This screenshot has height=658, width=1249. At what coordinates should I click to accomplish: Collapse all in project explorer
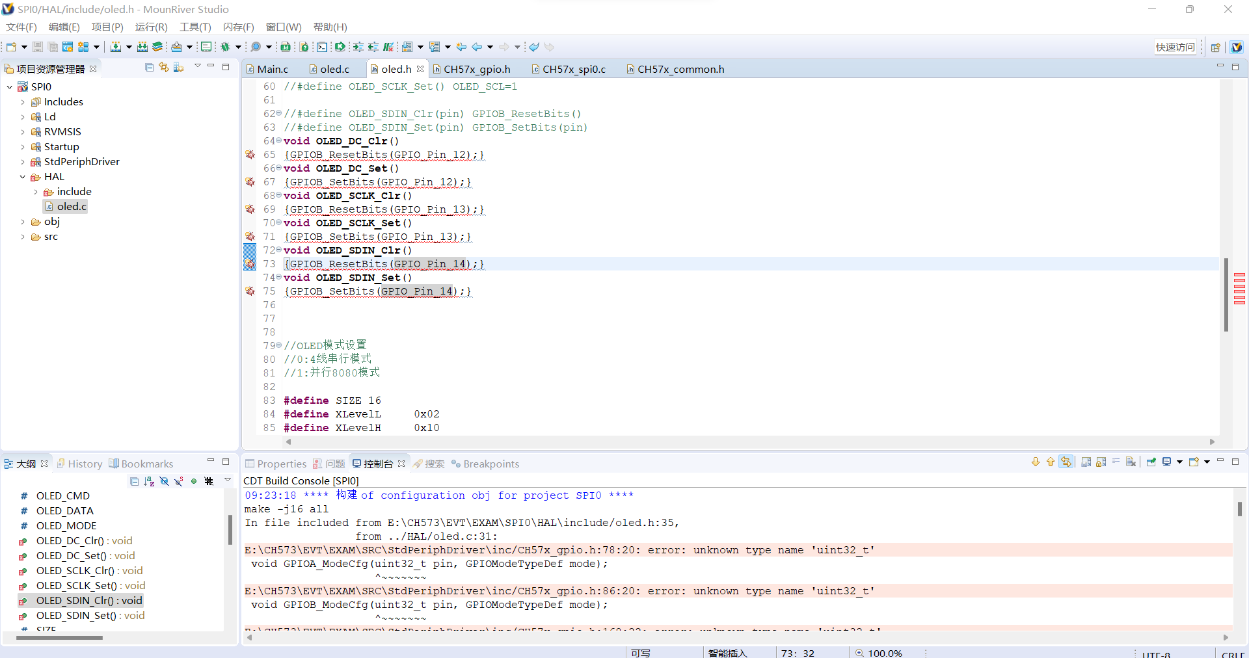(x=149, y=67)
